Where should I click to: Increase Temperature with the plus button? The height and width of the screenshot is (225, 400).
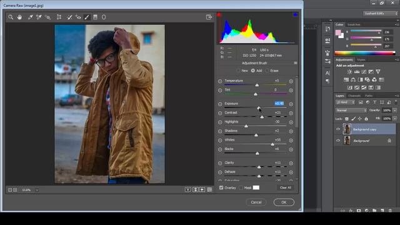291,81
